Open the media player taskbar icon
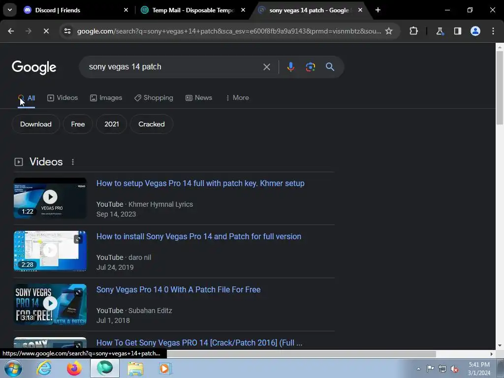The height and width of the screenshot is (378, 504). tap(165, 368)
